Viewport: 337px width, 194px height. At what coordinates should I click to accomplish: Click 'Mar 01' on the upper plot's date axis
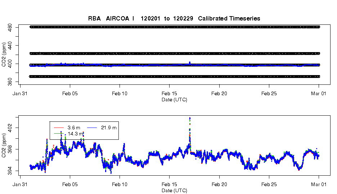point(319,94)
